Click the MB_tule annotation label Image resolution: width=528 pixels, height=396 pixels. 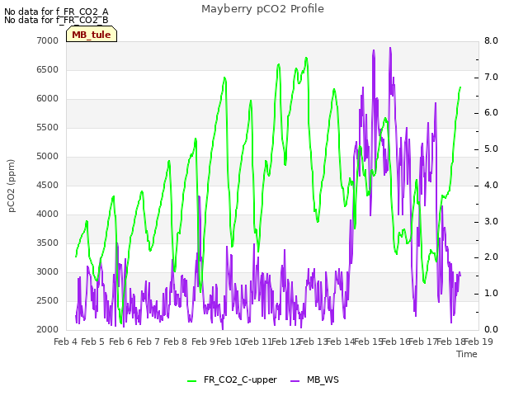[x=92, y=35]
